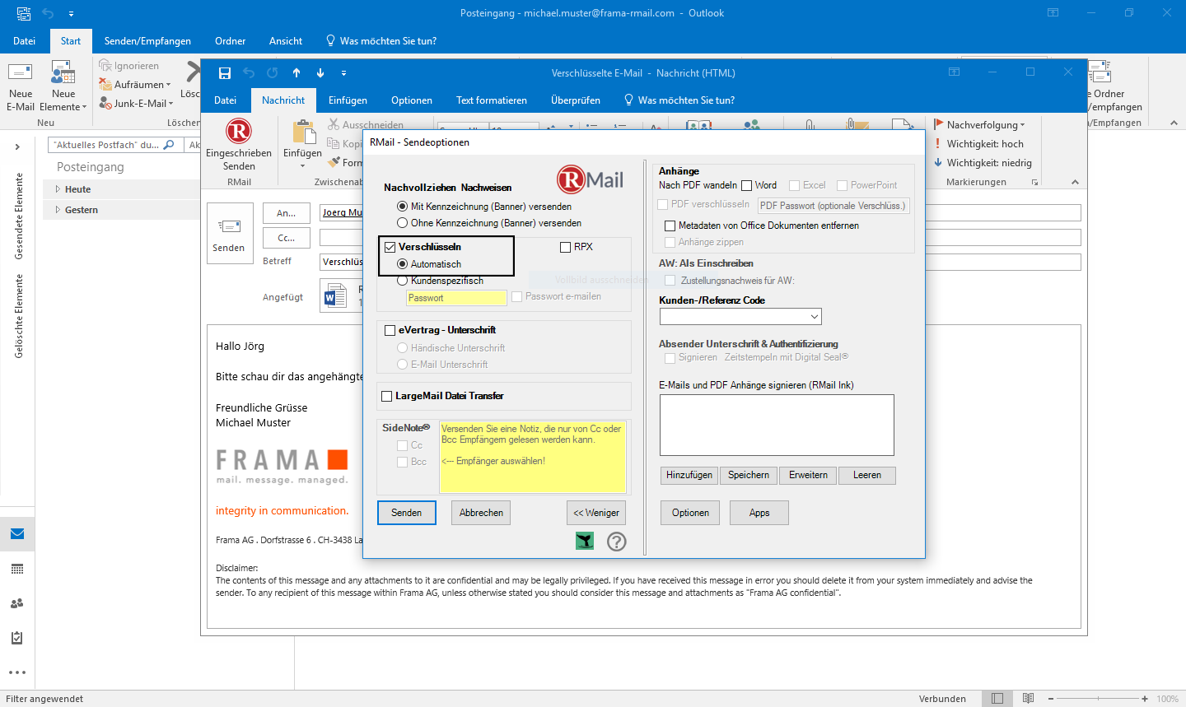Click the zoom in plus button
This screenshot has height=707, width=1186.
point(1145,698)
